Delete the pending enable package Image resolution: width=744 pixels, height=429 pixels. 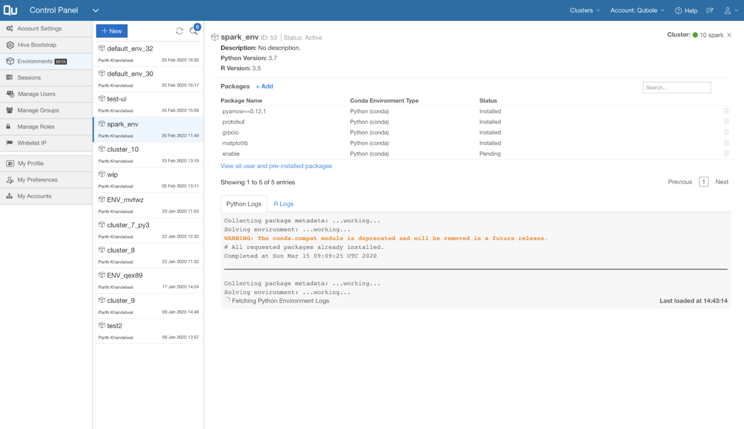coord(726,153)
